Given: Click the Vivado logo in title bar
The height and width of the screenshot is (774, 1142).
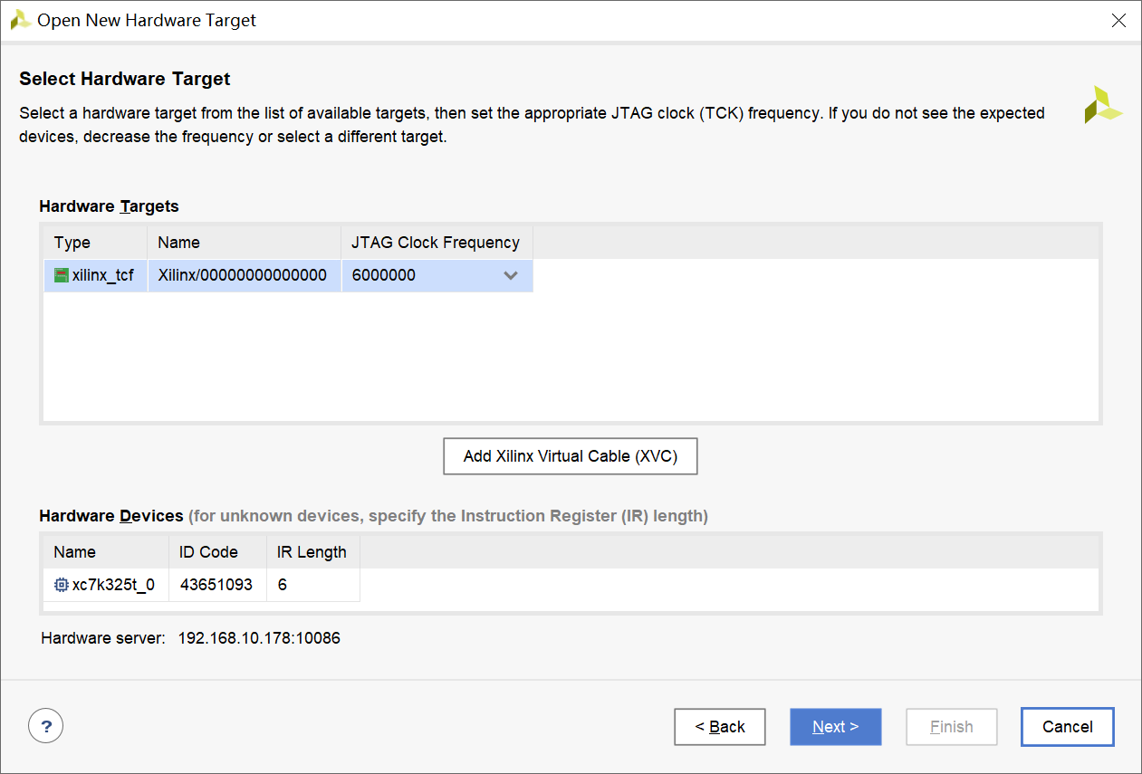Looking at the screenshot, I should (21, 20).
